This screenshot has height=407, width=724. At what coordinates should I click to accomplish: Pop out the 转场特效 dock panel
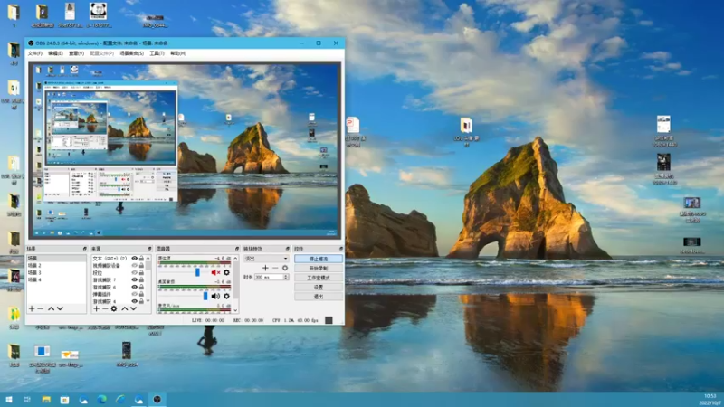(x=288, y=249)
